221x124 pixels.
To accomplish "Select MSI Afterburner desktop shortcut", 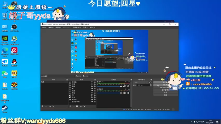I will click(14, 40).
